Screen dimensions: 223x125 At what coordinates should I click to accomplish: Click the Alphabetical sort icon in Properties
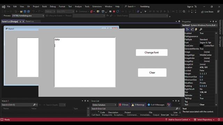(187, 29)
